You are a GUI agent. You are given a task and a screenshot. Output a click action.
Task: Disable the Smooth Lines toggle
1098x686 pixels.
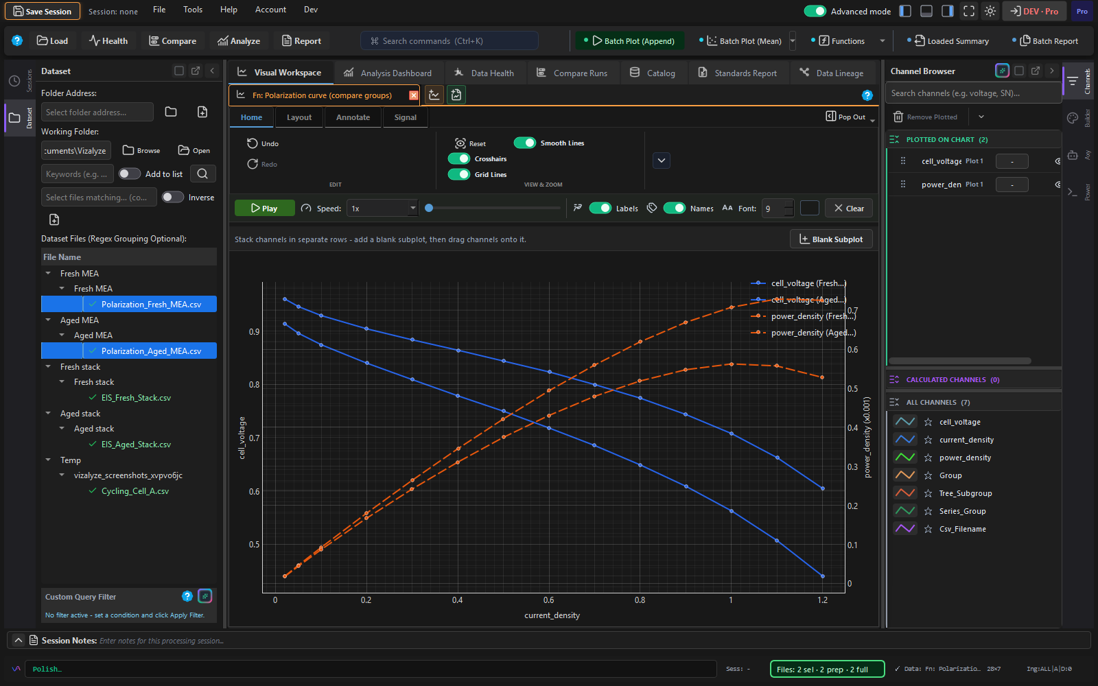pyautogui.click(x=525, y=143)
